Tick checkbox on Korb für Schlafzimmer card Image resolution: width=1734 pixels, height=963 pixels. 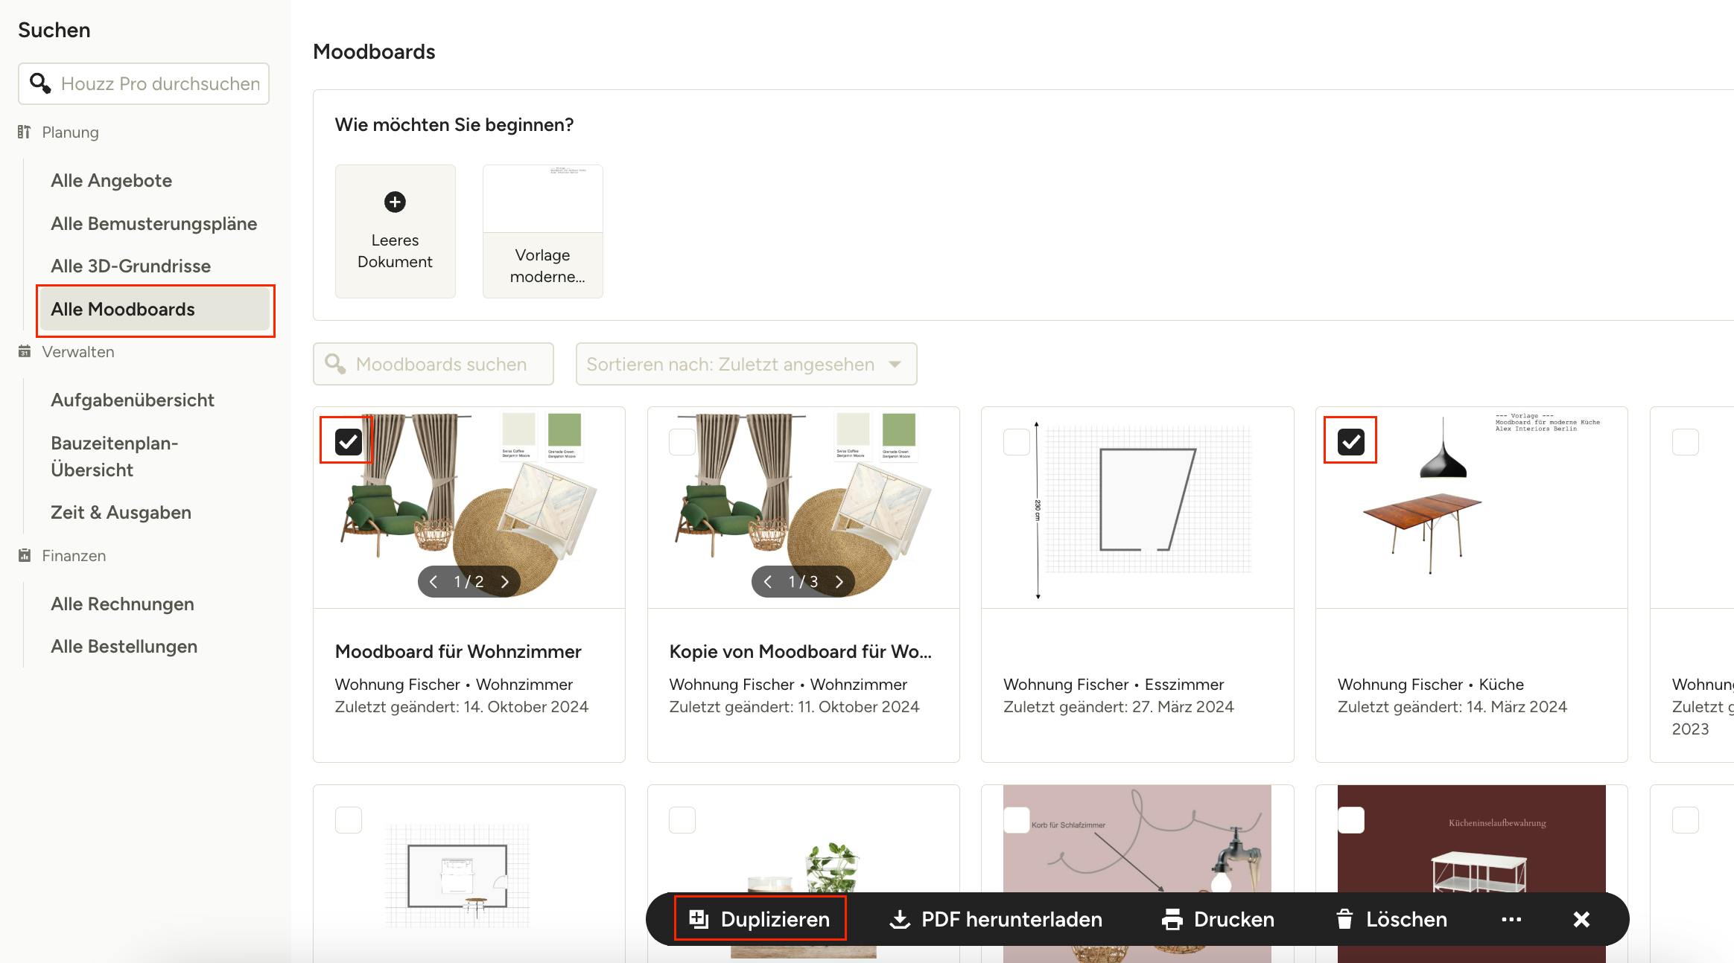pyautogui.click(x=1017, y=819)
